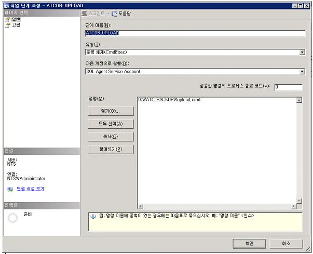Click the 스크립트 dropdown arrow
Screen dimensions: 313x254
pyautogui.click(x=108, y=13)
